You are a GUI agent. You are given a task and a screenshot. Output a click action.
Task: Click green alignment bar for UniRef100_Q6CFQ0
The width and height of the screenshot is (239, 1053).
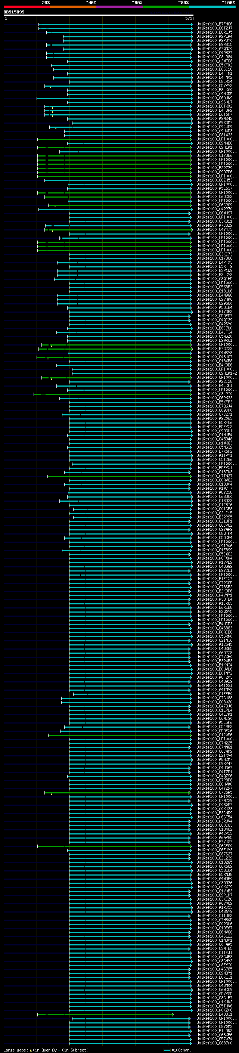114,846
